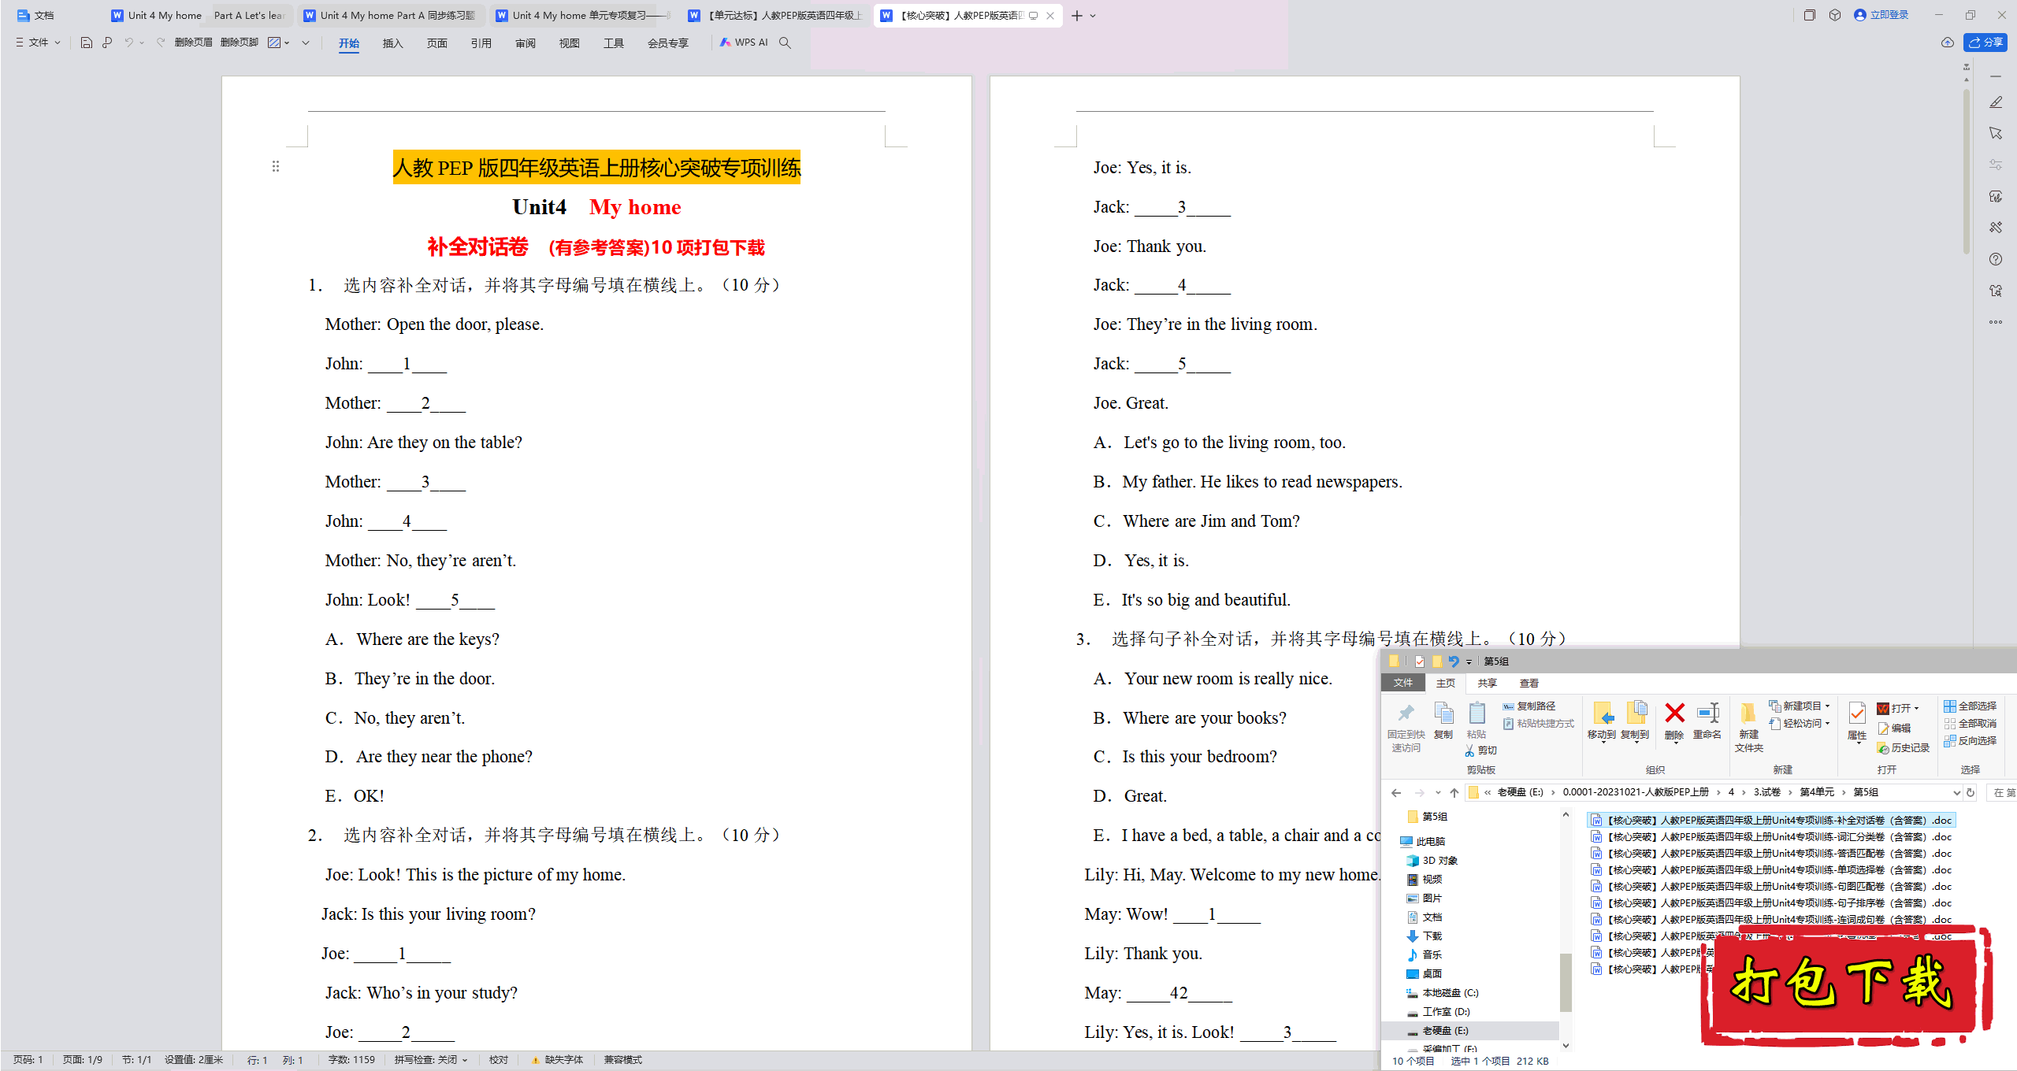Click the Paste icon in Explorer ribbon

1477,721
